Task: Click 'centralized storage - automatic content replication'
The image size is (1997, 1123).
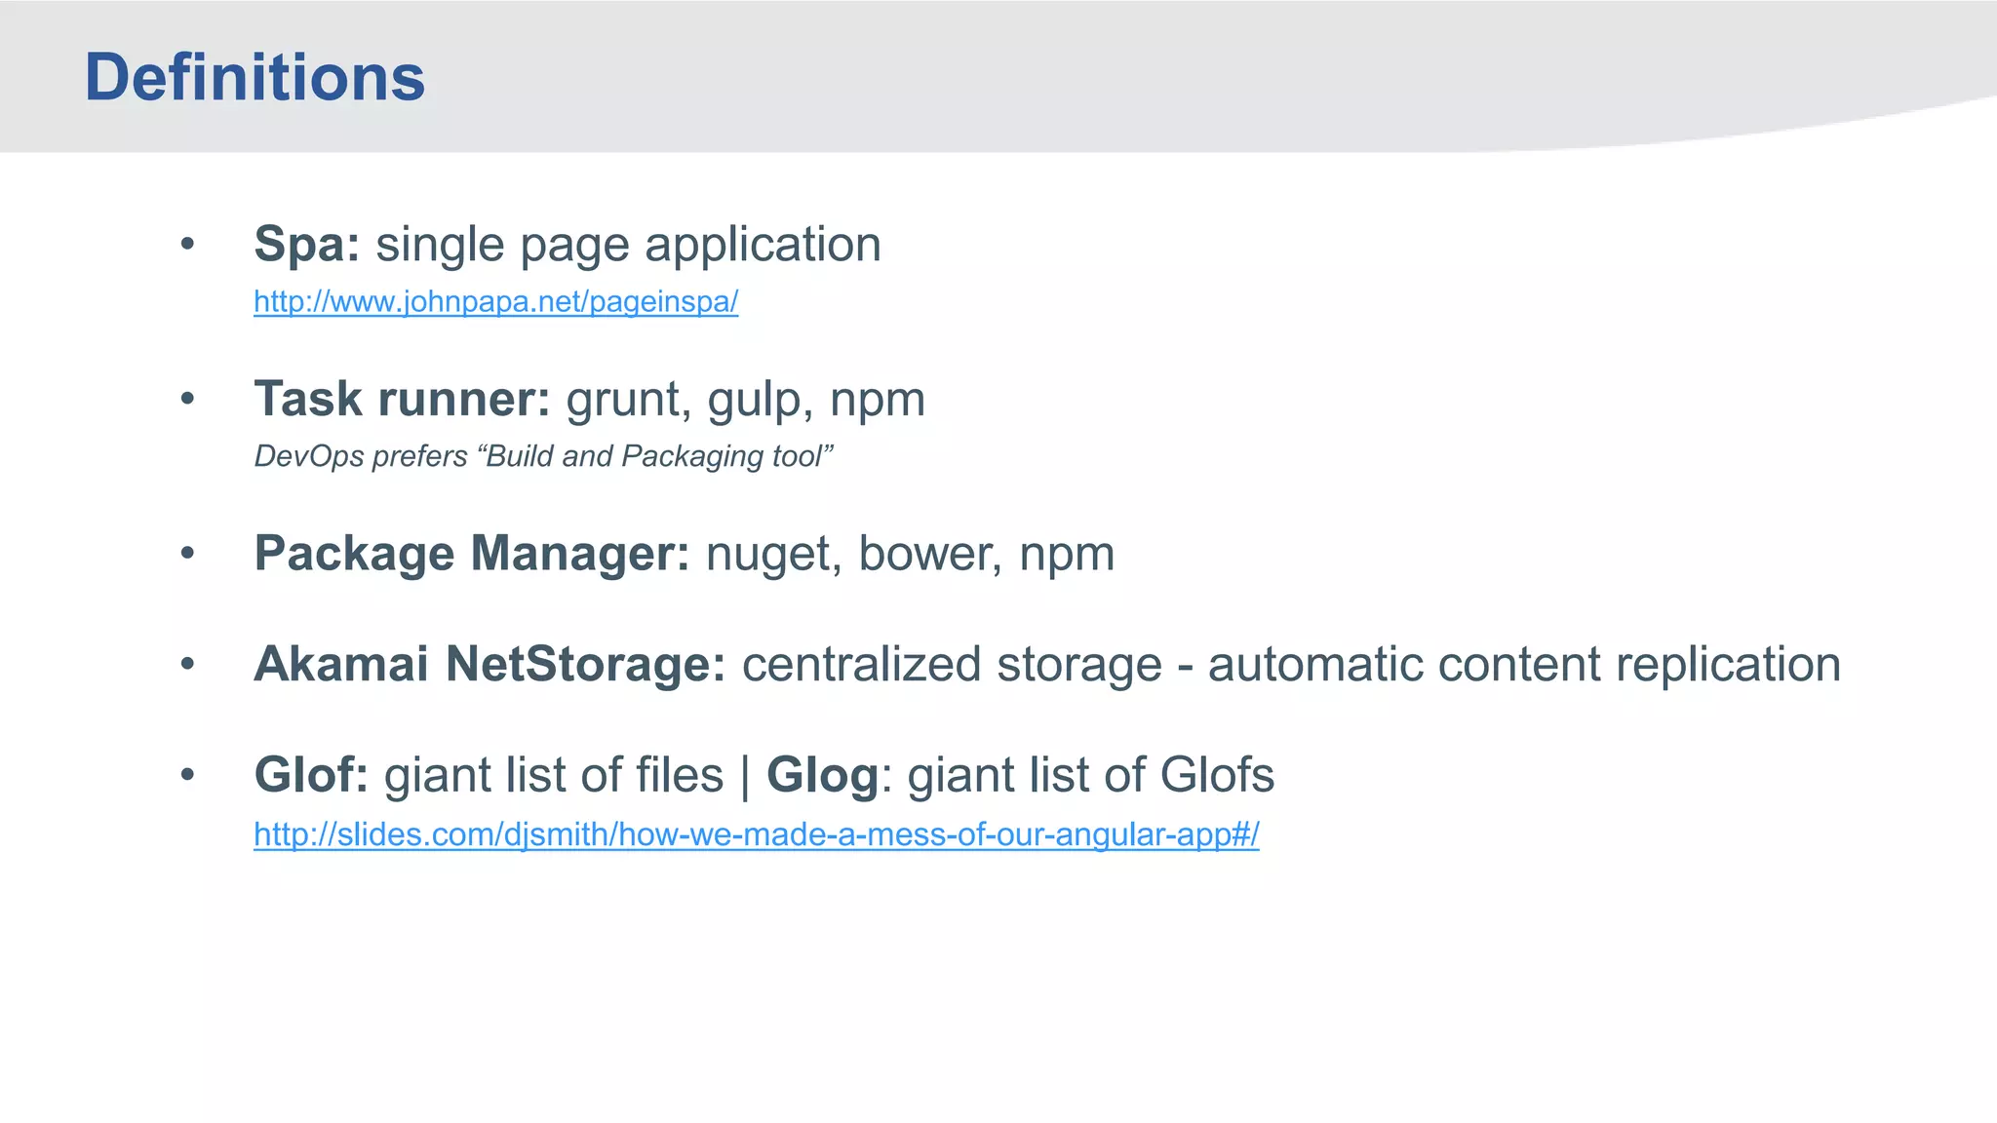Action: 1292,665
